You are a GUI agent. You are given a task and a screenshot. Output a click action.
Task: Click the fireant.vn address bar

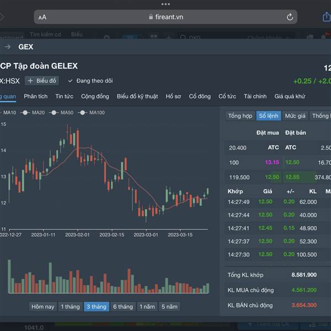[x=165, y=17]
